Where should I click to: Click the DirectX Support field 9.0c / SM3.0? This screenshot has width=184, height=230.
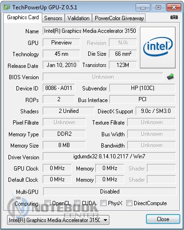pyautogui.click(x=156, y=111)
